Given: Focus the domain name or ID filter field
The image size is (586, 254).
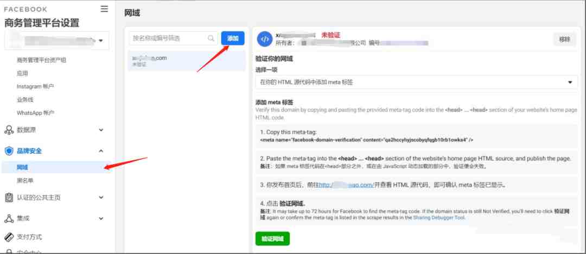Looking at the screenshot, I should coord(174,38).
